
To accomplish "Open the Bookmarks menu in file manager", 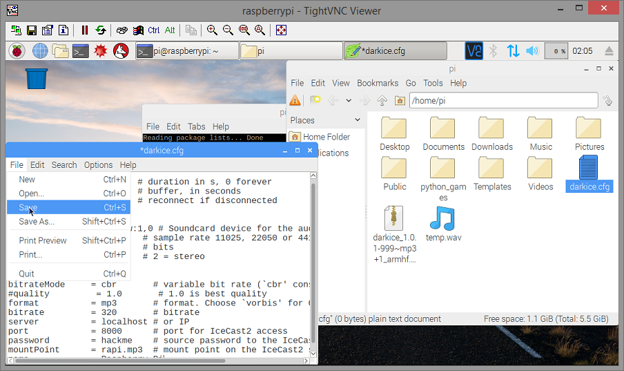I will [378, 83].
